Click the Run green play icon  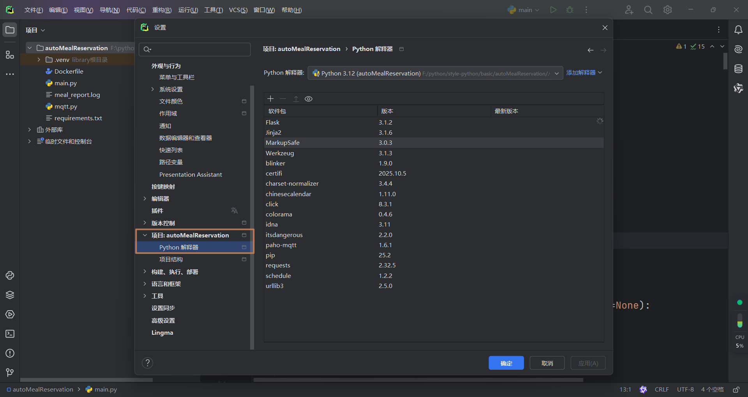click(553, 10)
